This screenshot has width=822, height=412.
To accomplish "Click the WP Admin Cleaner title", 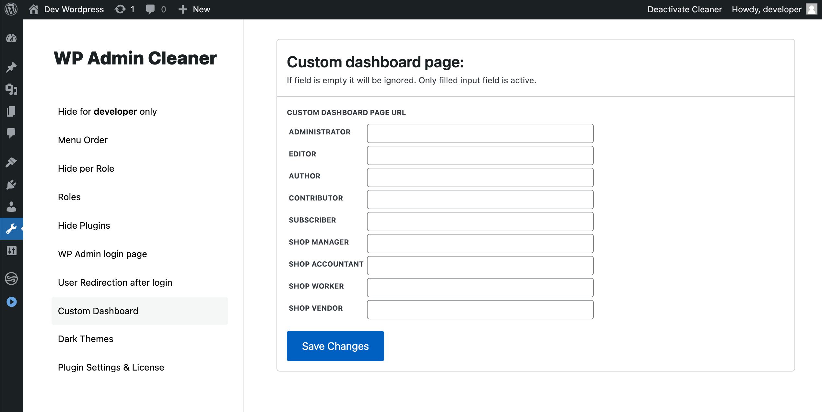I will tap(135, 58).
